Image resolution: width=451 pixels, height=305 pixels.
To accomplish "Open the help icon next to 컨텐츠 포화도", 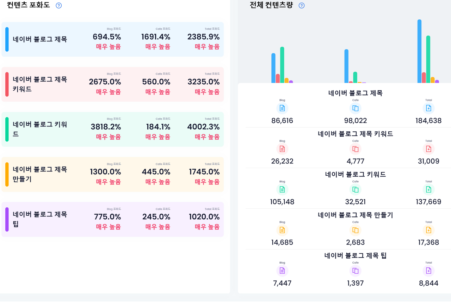I will point(58,5).
